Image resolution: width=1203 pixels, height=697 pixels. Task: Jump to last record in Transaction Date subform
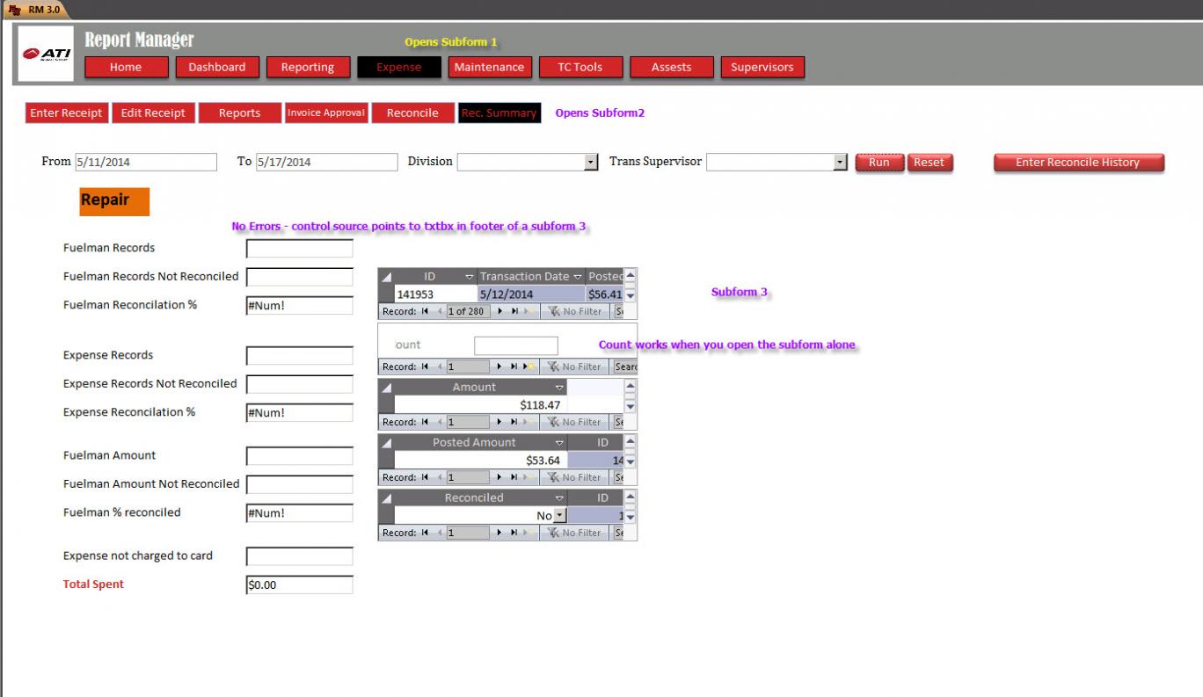click(514, 311)
